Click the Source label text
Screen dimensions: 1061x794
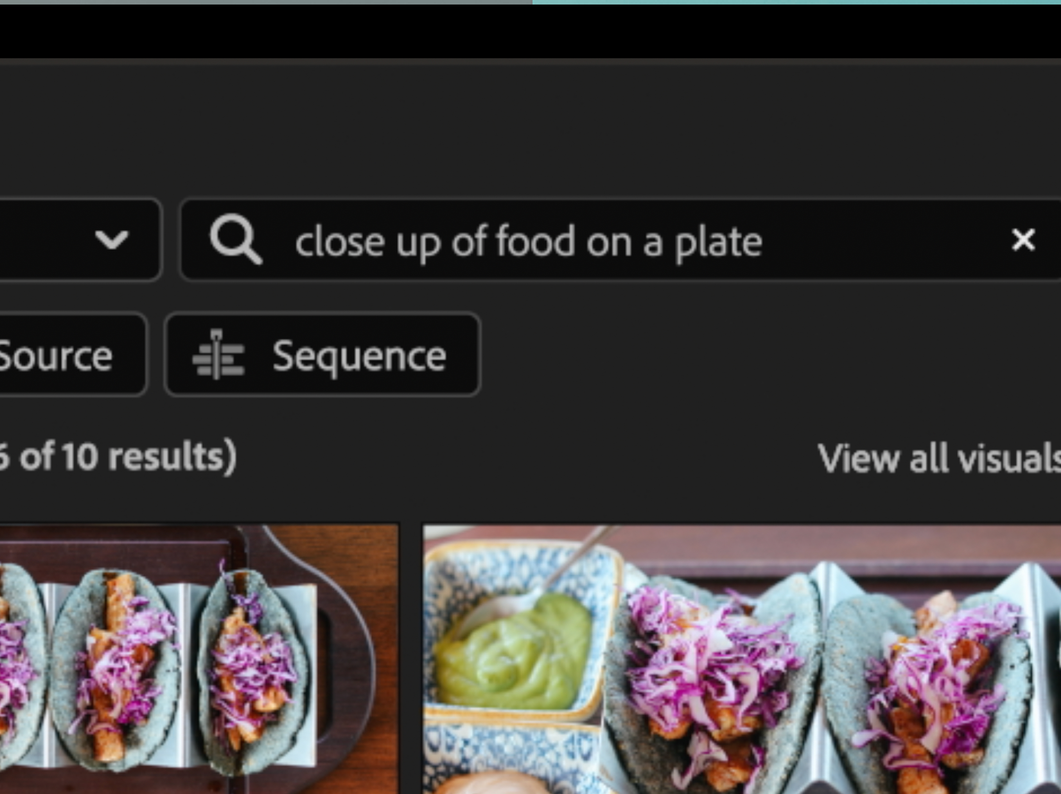(55, 356)
